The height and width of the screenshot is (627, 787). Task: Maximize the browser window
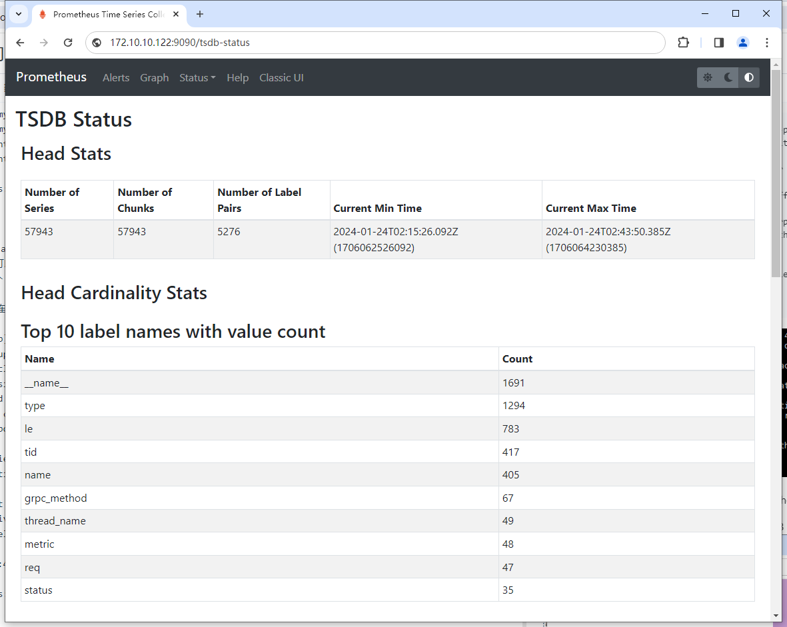tap(735, 13)
